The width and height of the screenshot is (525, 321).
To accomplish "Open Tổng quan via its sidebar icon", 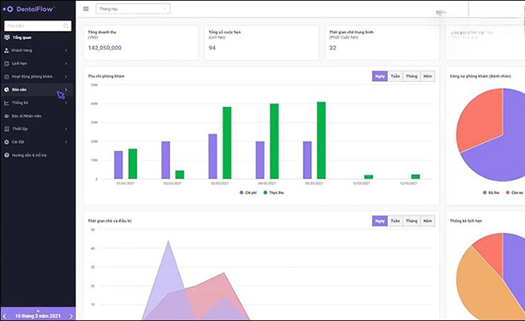I will (6, 37).
